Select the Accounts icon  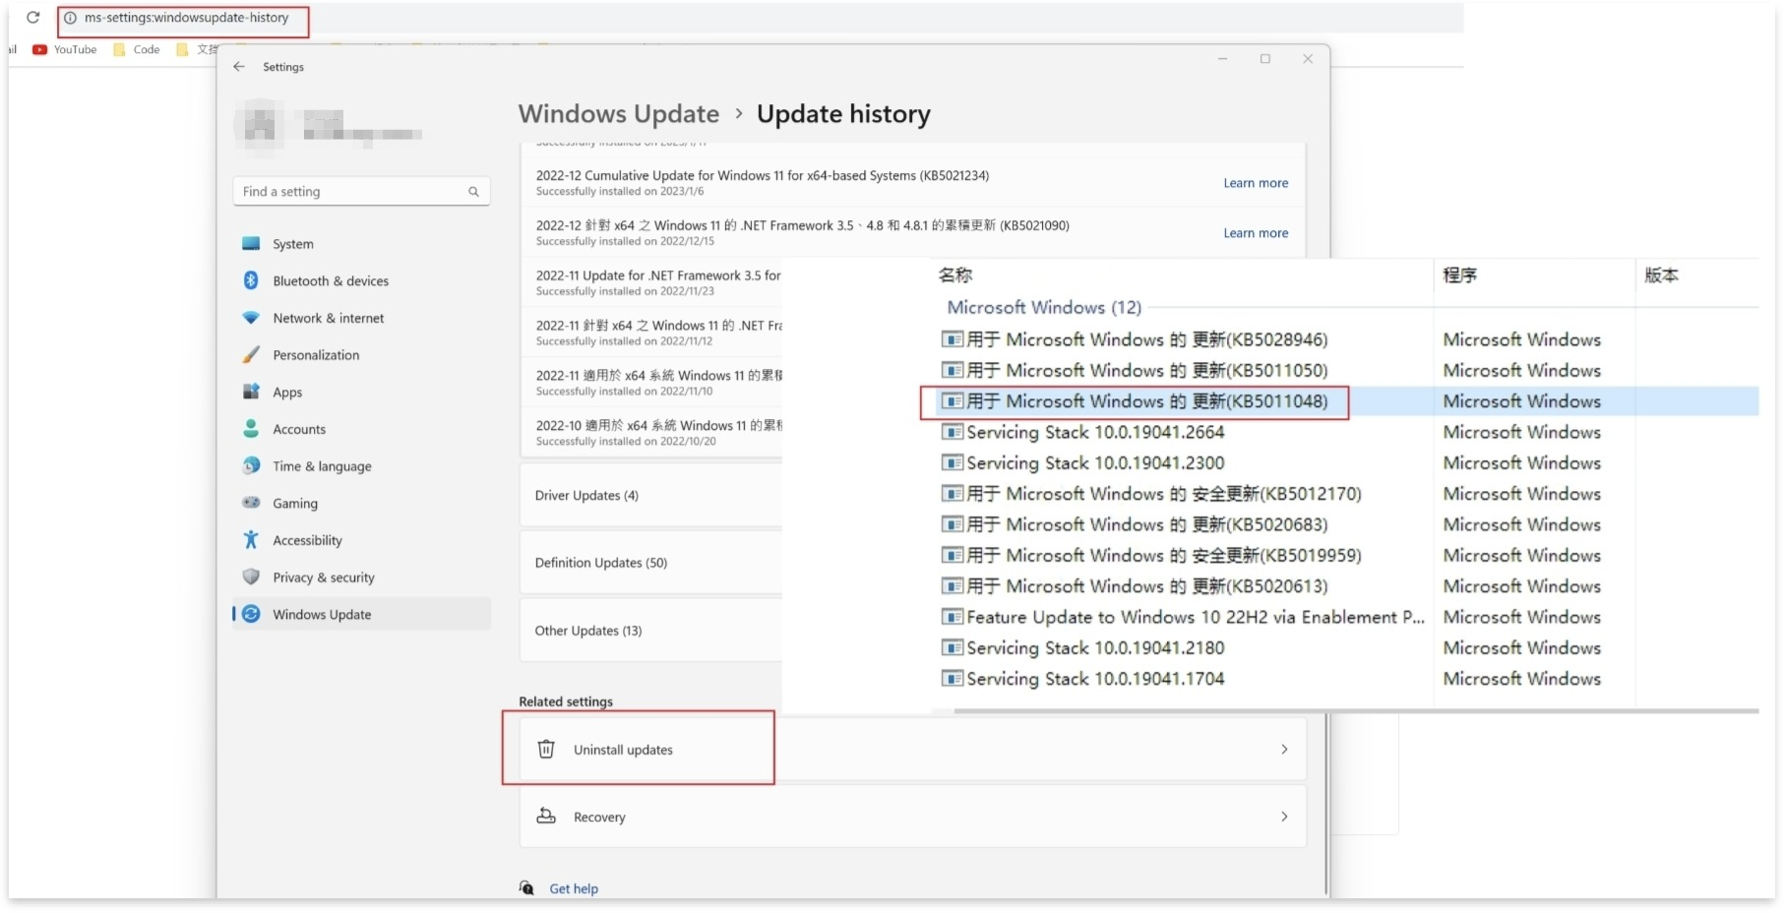pyautogui.click(x=252, y=429)
